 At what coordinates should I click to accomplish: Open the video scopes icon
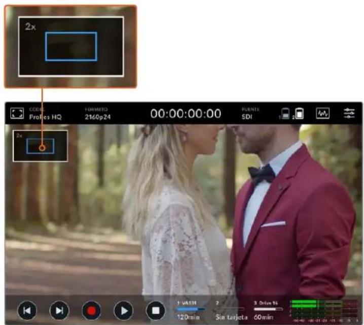click(x=322, y=113)
